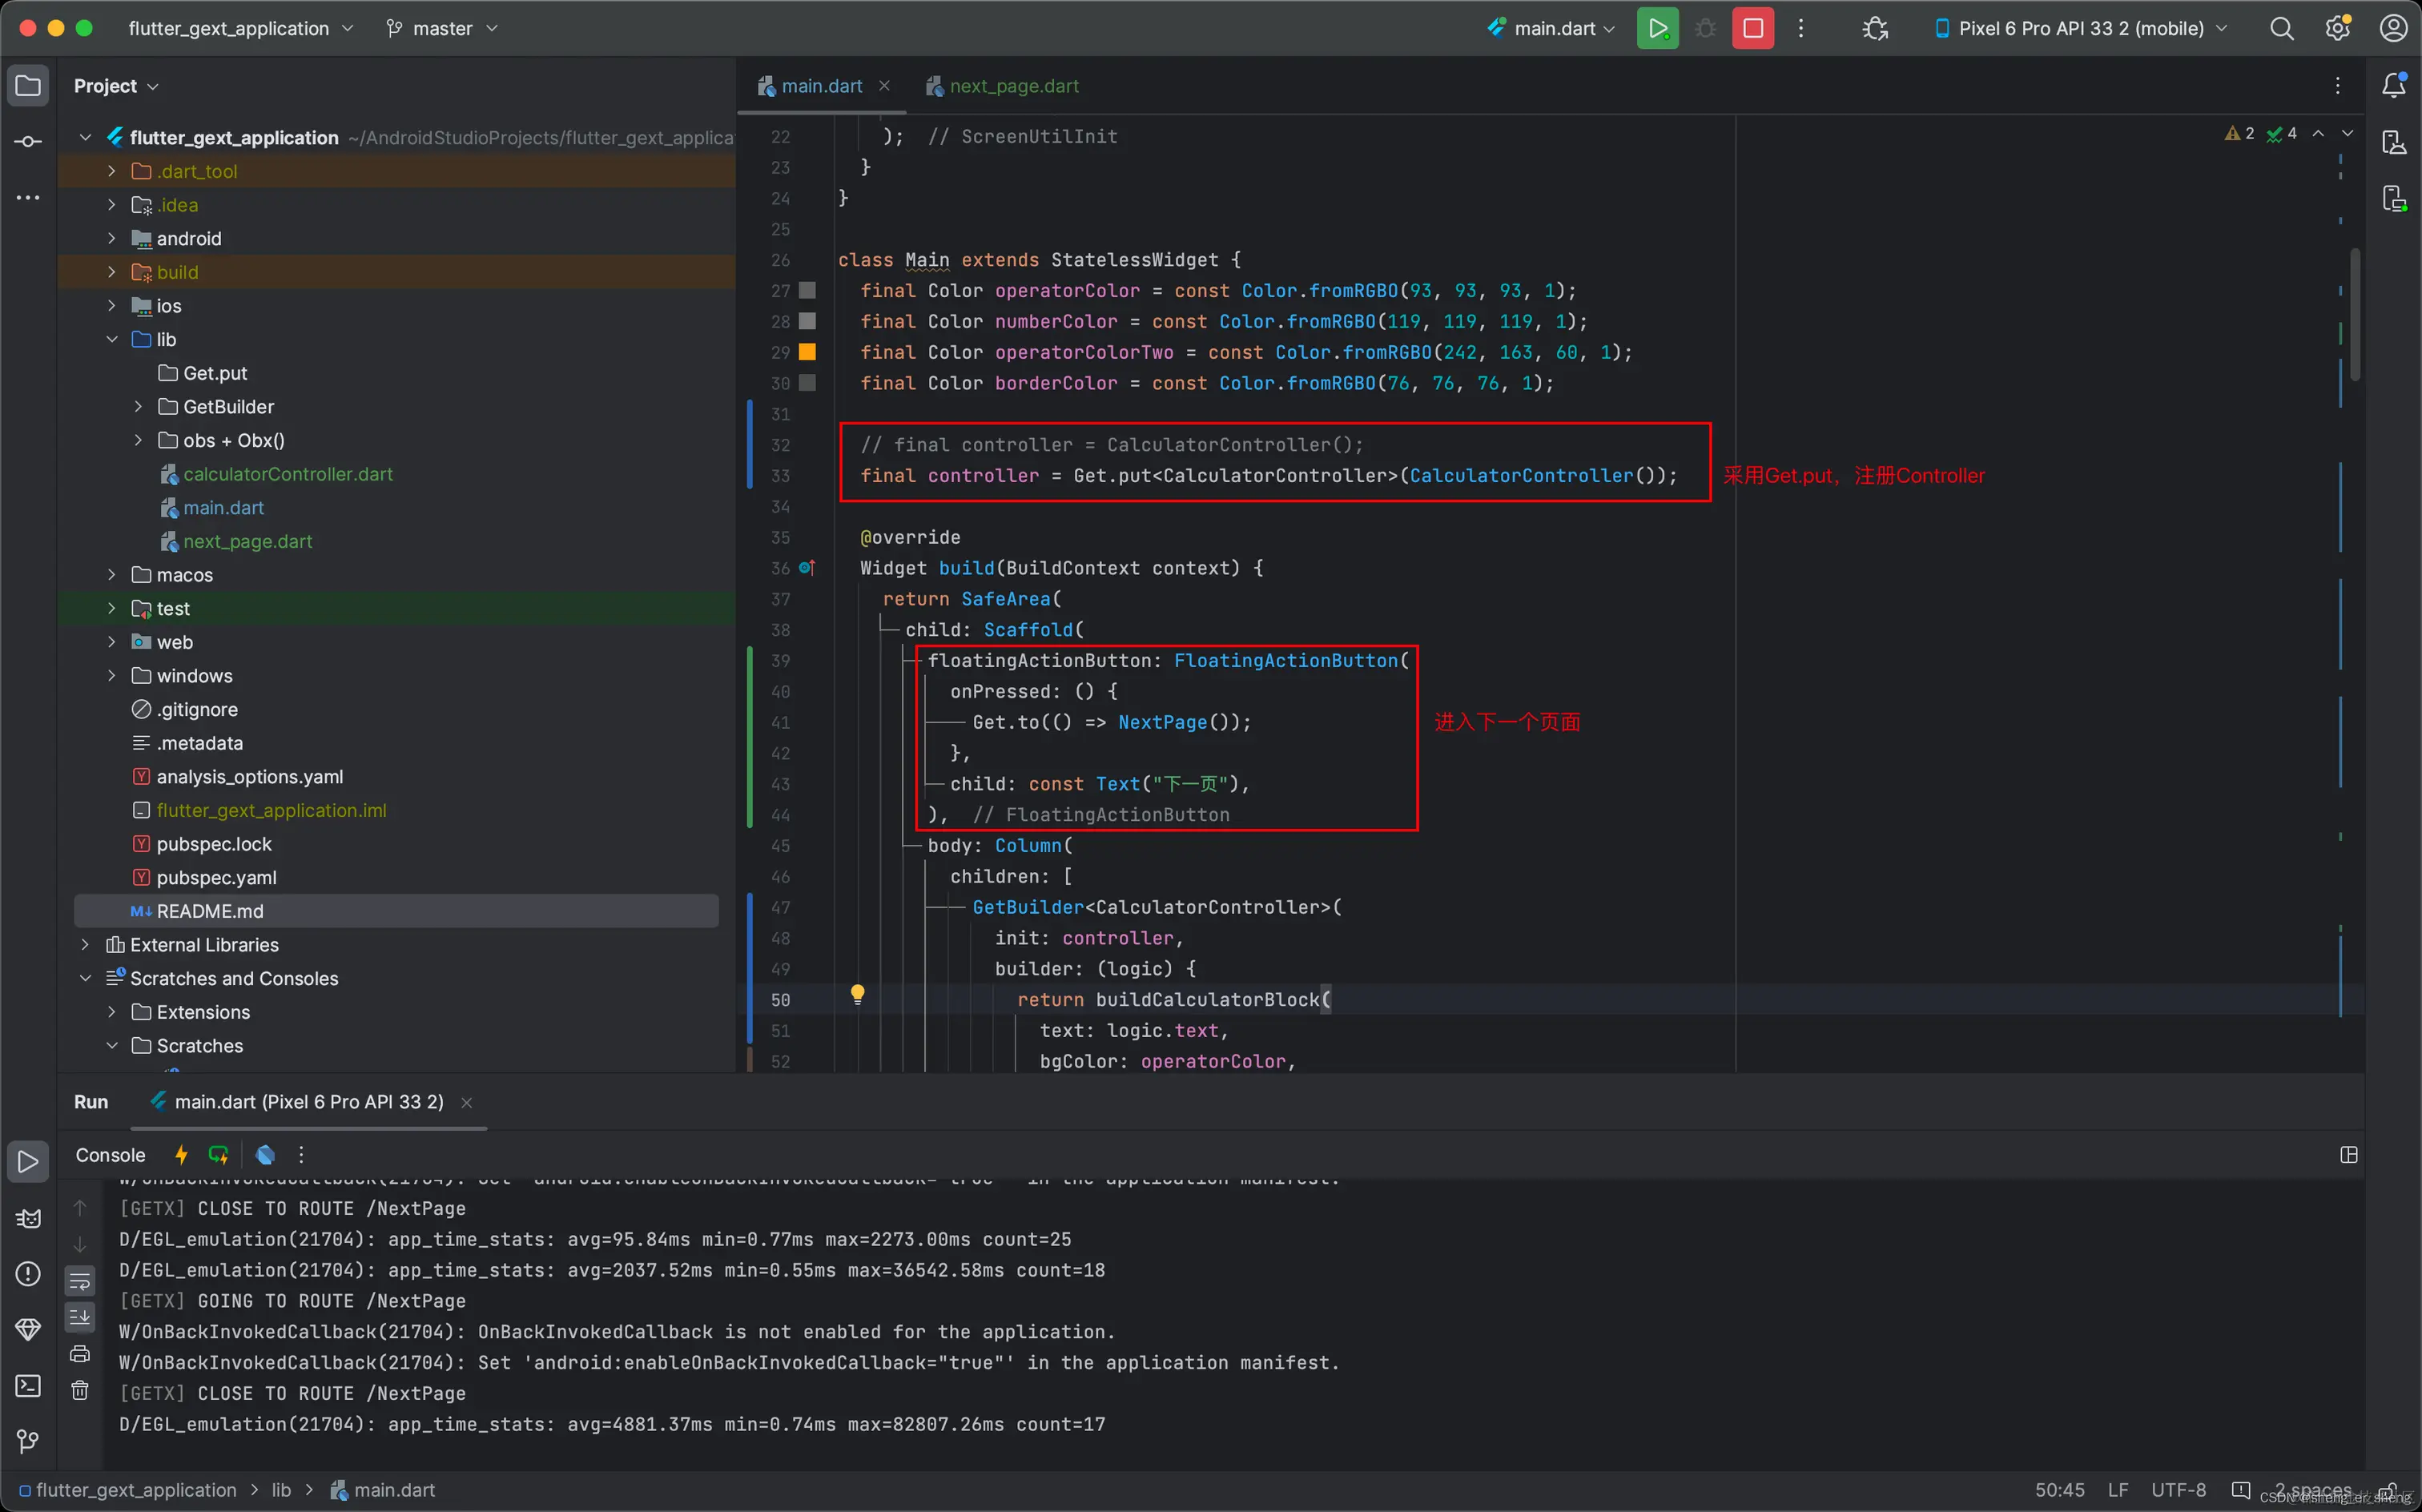This screenshot has height=1512, width=2422.
Task: Click the orange color swatch in gutter
Action: point(807,352)
